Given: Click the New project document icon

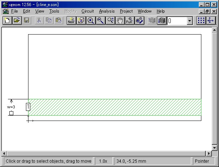Looking at the screenshot, I should [x=7, y=21].
